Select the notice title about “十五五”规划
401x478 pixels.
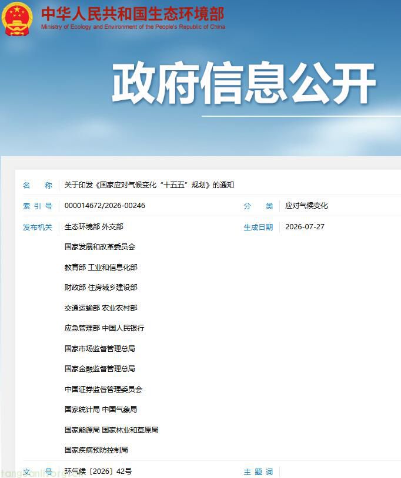[x=149, y=185]
